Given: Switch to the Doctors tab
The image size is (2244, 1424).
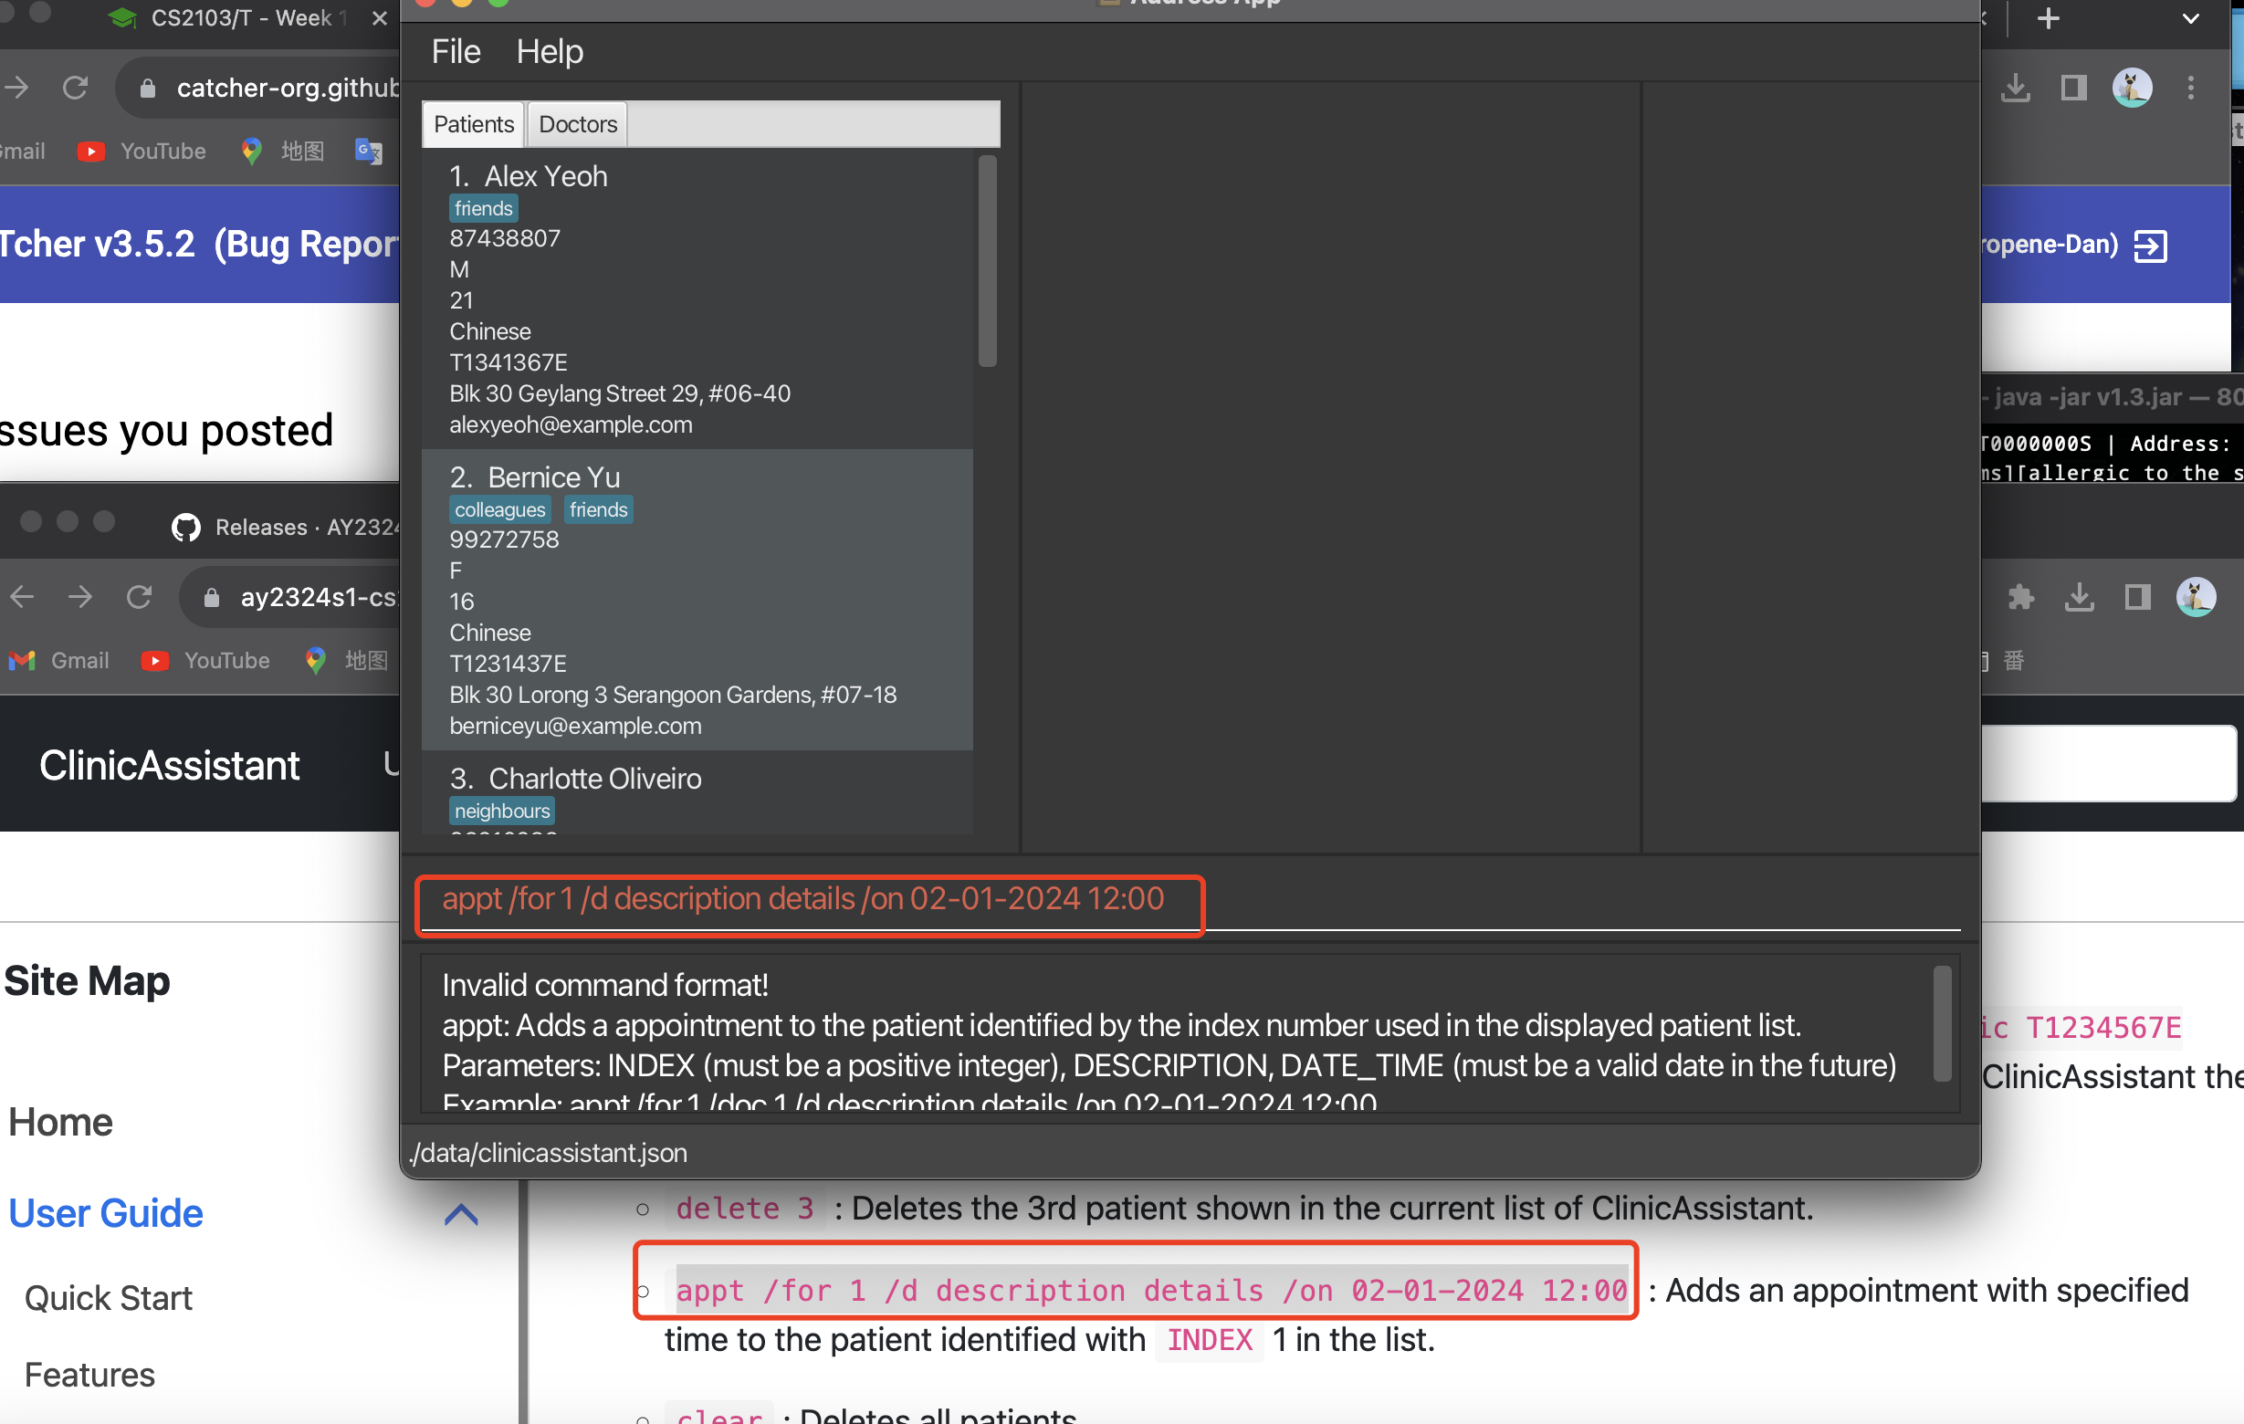Looking at the screenshot, I should [x=578, y=124].
